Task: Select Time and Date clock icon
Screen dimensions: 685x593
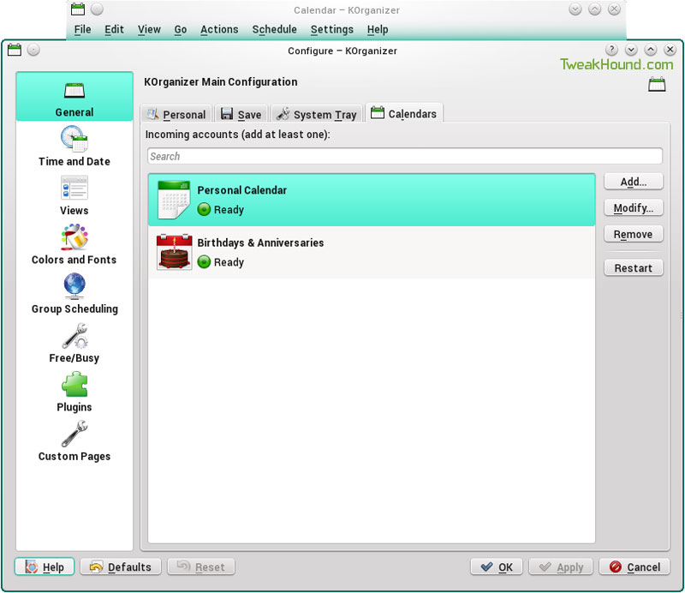Action: tap(74, 139)
